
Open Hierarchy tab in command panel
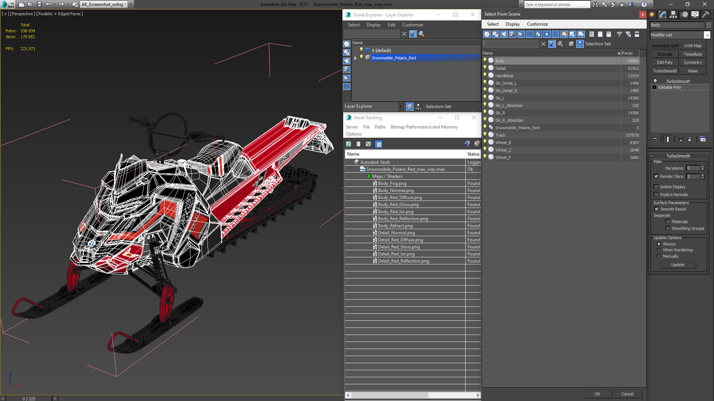tap(673, 14)
